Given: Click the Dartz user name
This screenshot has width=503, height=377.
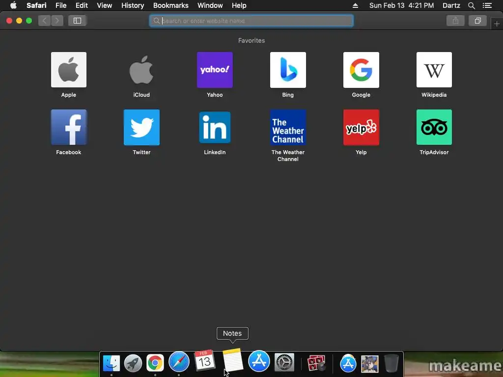Looking at the screenshot, I should pos(451,5).
